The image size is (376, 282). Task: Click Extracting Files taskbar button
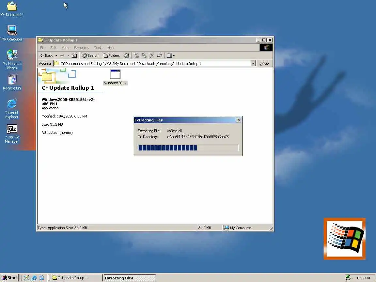[x=130, y=278]
